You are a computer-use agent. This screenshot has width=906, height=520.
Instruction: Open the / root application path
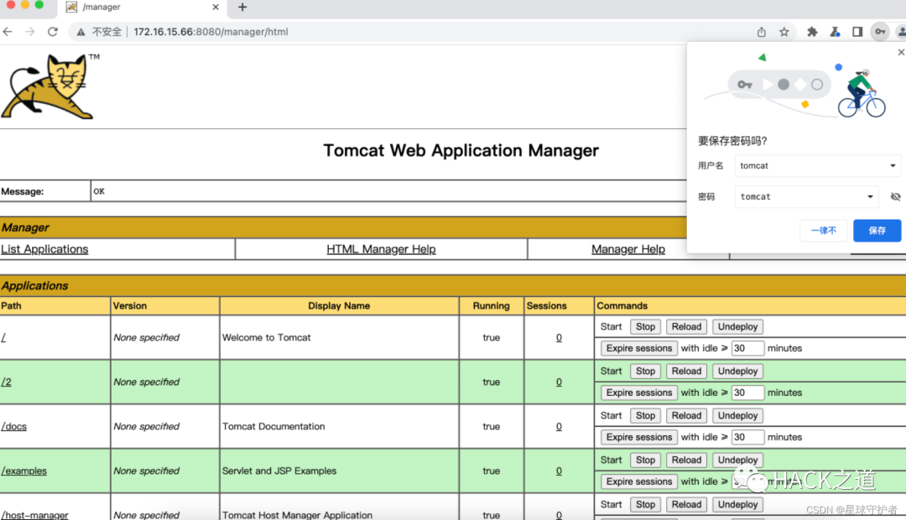(x=3, y=337)
